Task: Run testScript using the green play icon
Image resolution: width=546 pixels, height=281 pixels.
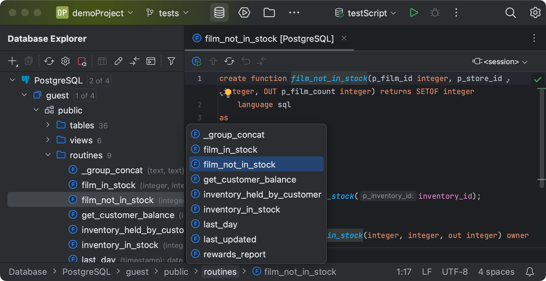Action: point(414,13)
